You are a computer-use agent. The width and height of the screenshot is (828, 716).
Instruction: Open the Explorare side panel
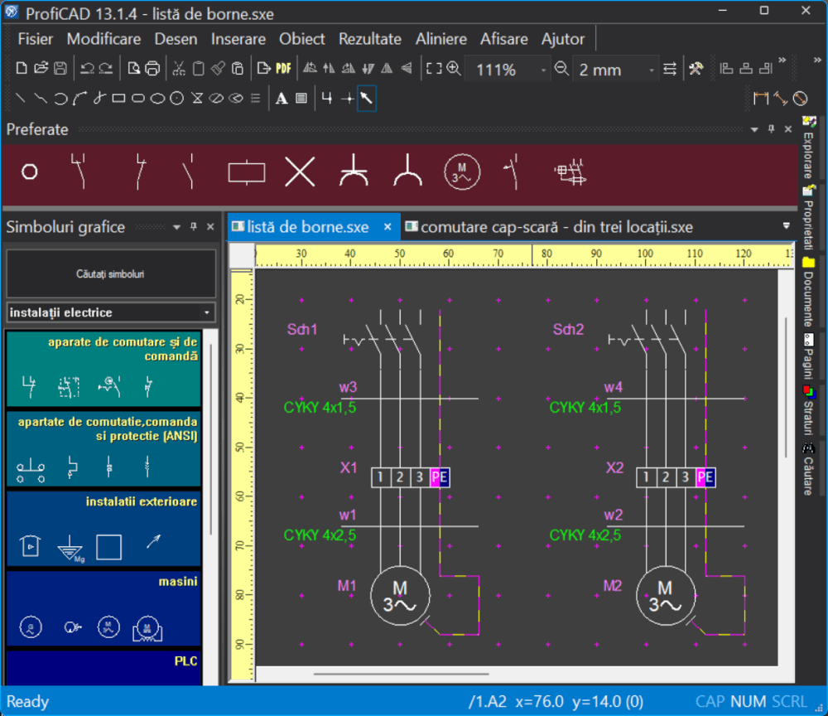coord(808,148)
